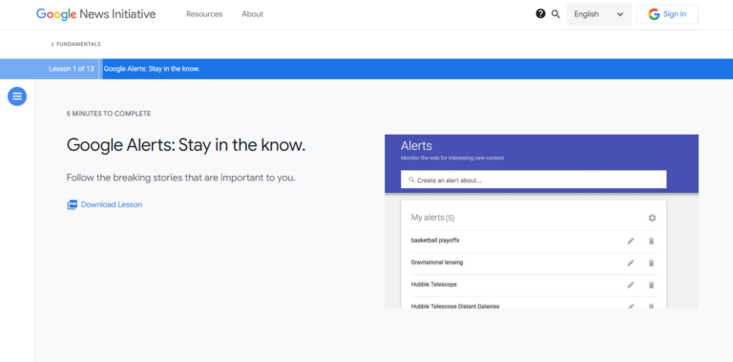Edit the Gravitational lensing alert
Viewport: 733px width, 362px height.
(631, 263)
